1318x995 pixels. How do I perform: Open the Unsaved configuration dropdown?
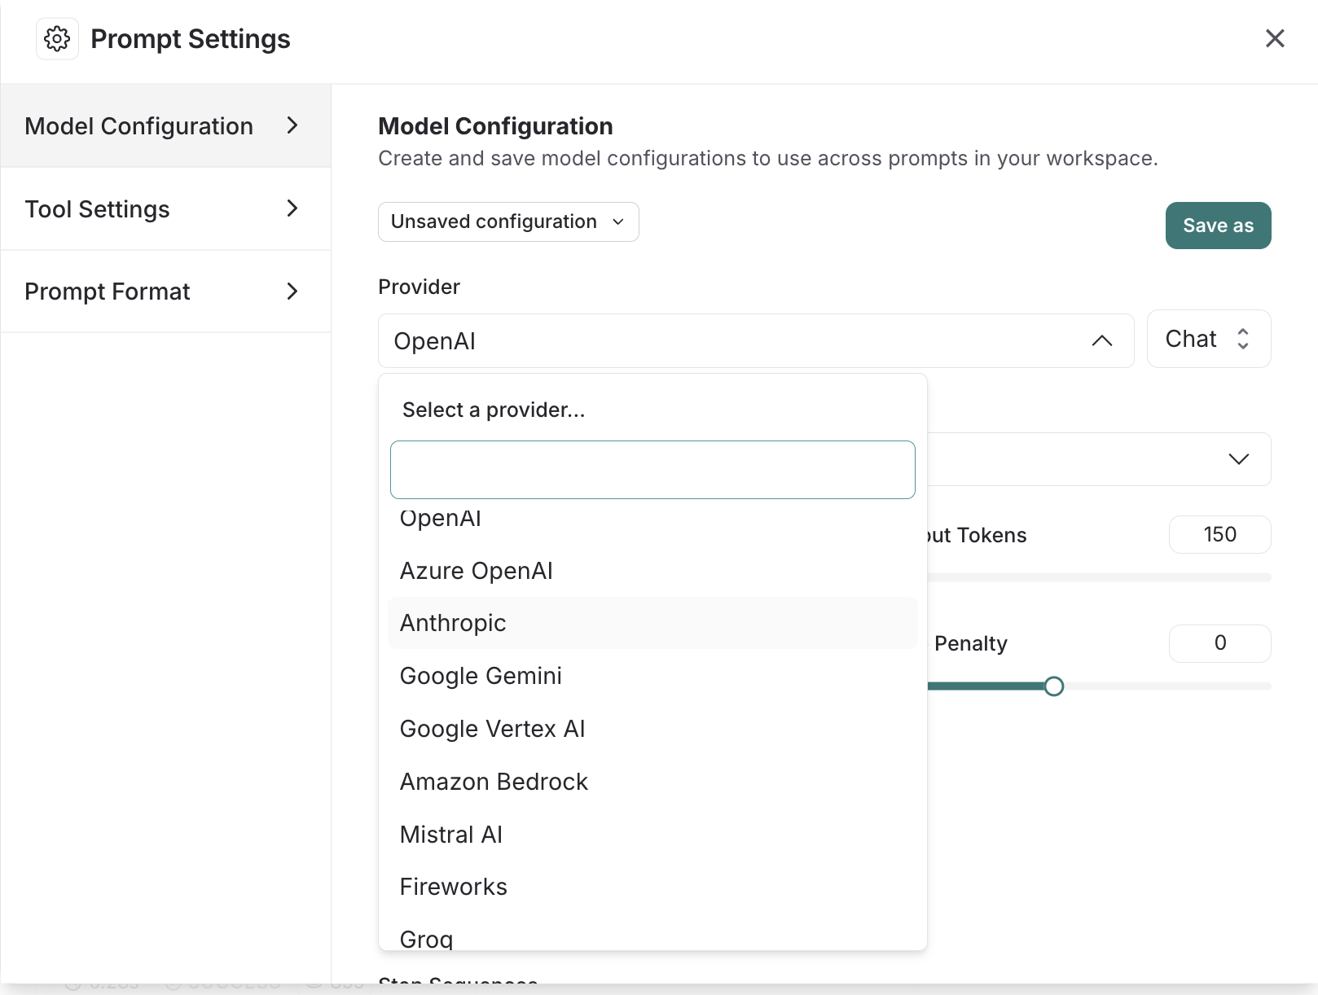coord(508,221)
